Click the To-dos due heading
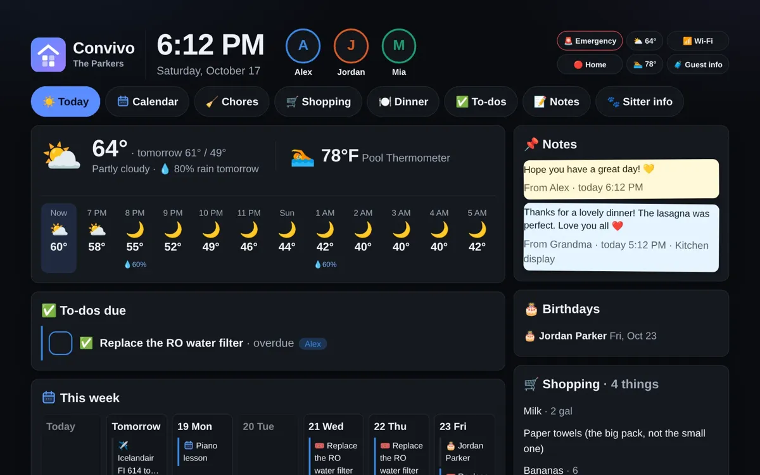Screen dimensions: 760x475 [84, 310]
